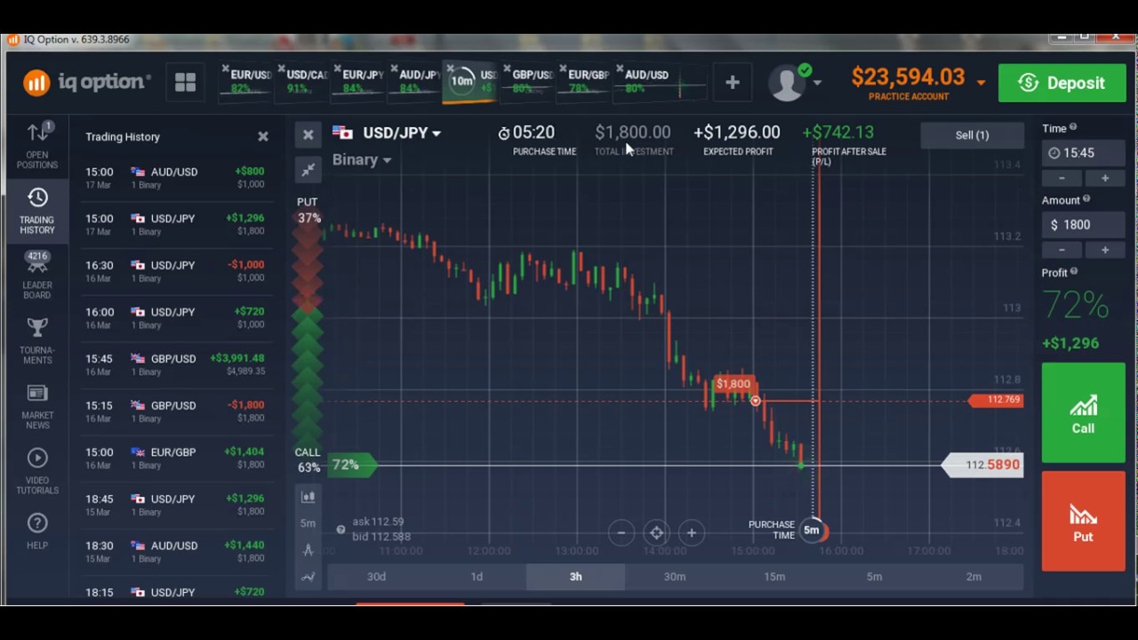Open the 15:15 GBP/USD -$1,800 trade
Image resolution: width=1138 pixels, height=640 pixels.
coord(175,412)
